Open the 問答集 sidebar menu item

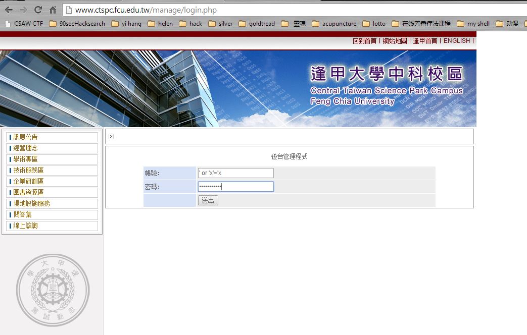click(52, 214)
